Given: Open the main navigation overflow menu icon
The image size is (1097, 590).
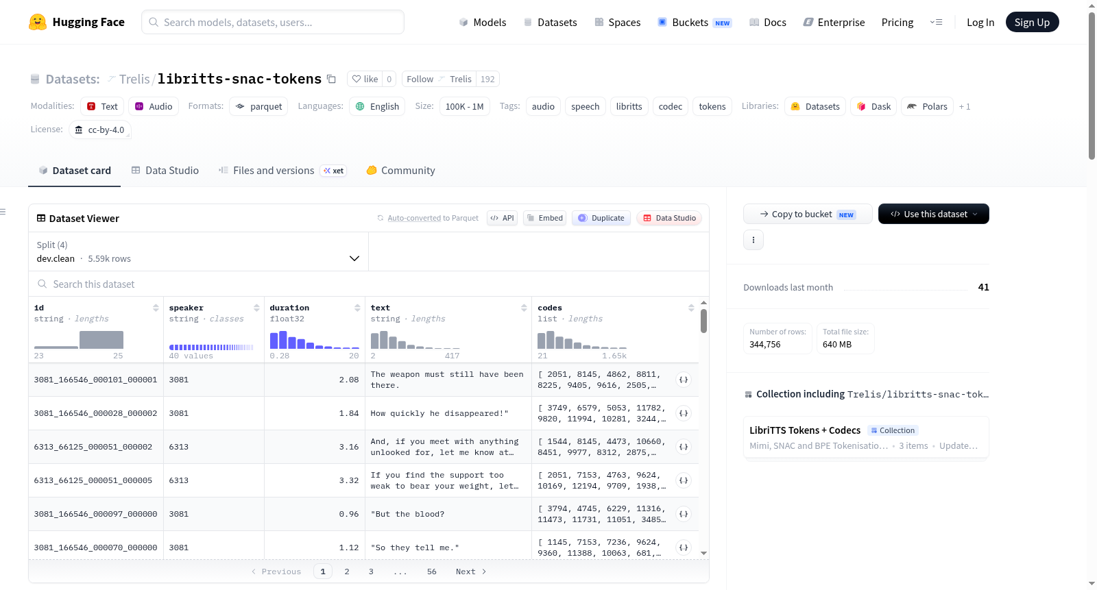Looking at the screenshot, I should pyautogui.click(x=936, y=22).
